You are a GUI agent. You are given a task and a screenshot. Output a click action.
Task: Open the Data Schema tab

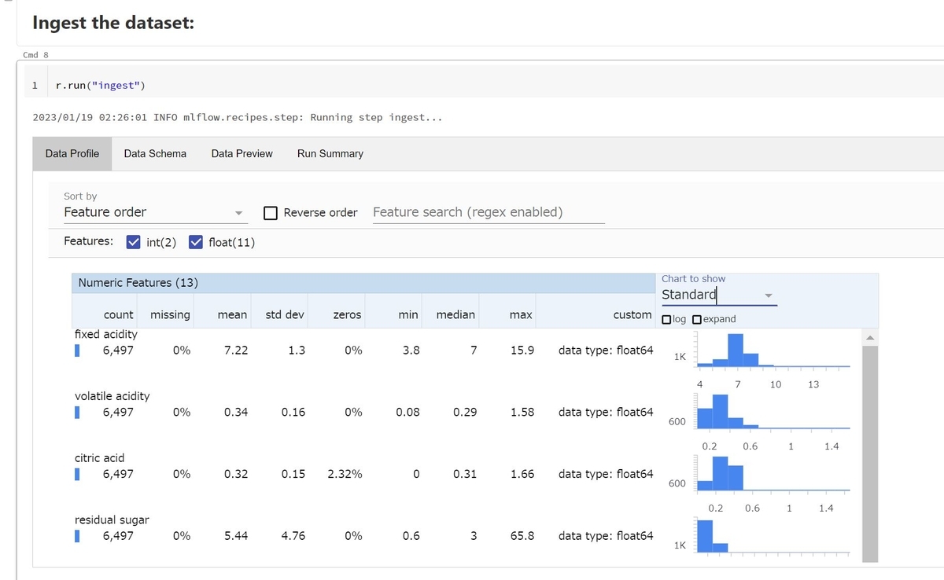(x=155, y=154)
